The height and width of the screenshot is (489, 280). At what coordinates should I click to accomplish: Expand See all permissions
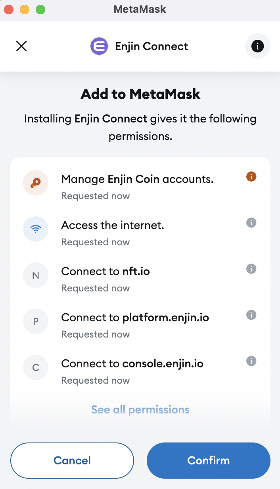(140, 409)
